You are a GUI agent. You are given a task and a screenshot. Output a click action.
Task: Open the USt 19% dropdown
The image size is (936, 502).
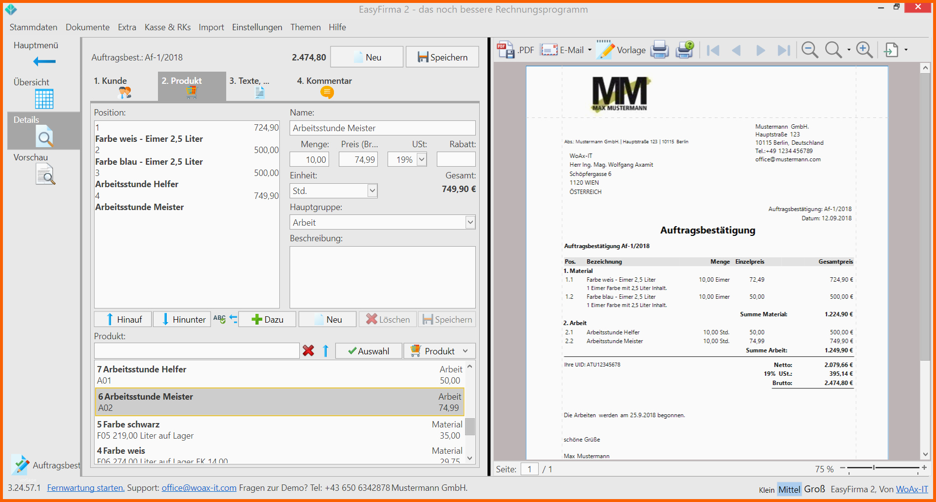[422, 159]
